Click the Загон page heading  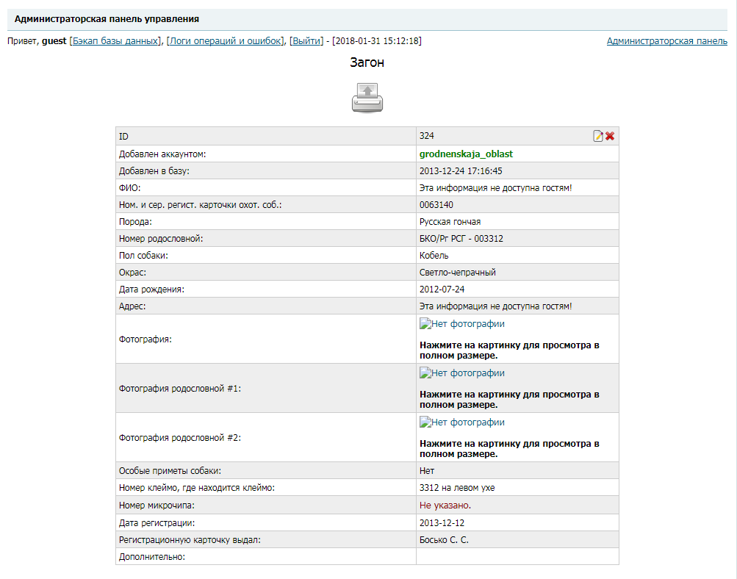pyautogui.click(x=367, y=63)
